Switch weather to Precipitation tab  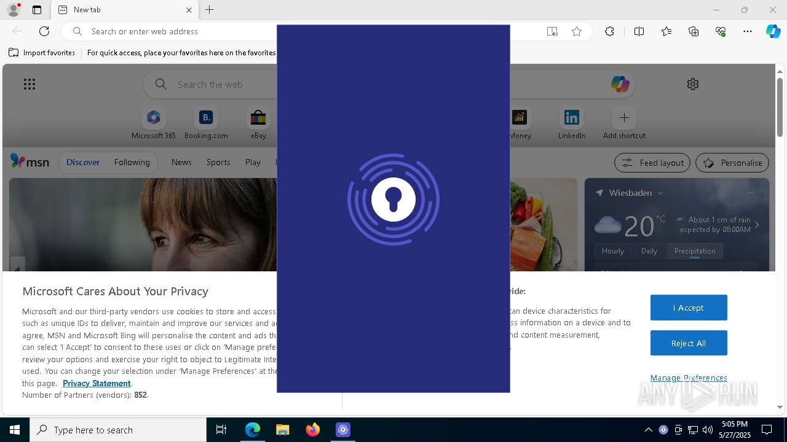coord(695,251)
